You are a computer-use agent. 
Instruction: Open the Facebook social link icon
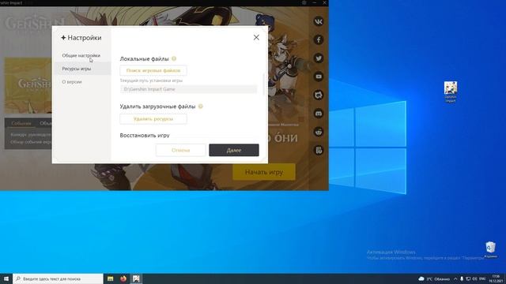coord(319,39)
